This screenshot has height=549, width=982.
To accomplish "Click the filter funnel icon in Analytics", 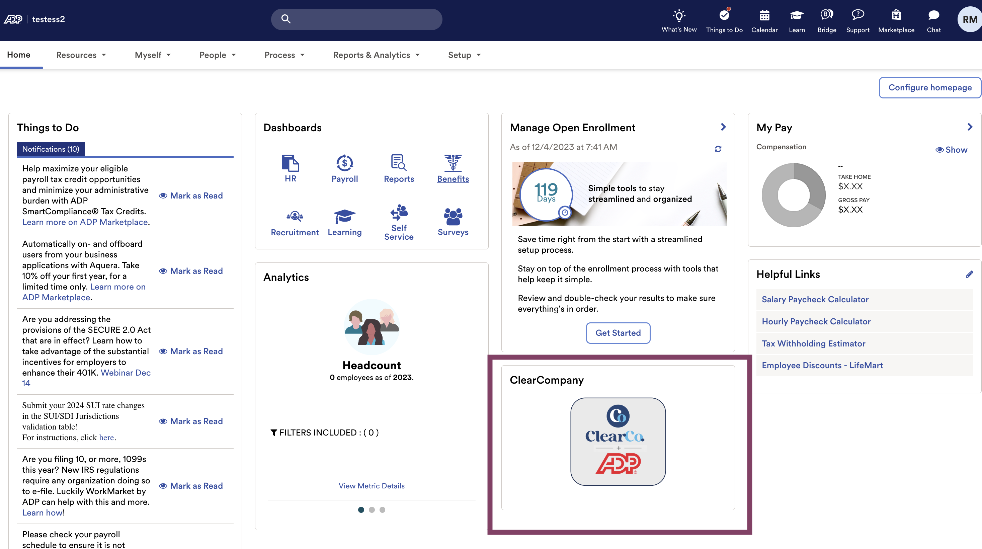I will [273, 433].
